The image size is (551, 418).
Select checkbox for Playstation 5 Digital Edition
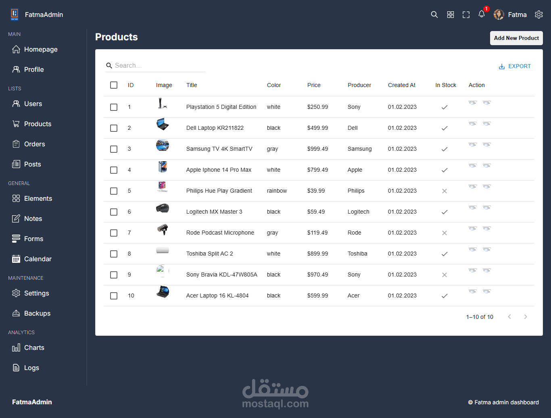(114, 107)
